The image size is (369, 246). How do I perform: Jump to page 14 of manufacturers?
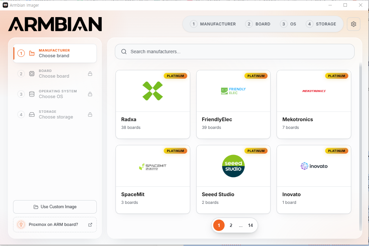click(x=250, y=225)
